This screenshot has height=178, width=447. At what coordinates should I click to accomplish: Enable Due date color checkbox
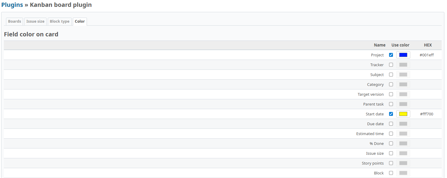(x=391, y=124)
